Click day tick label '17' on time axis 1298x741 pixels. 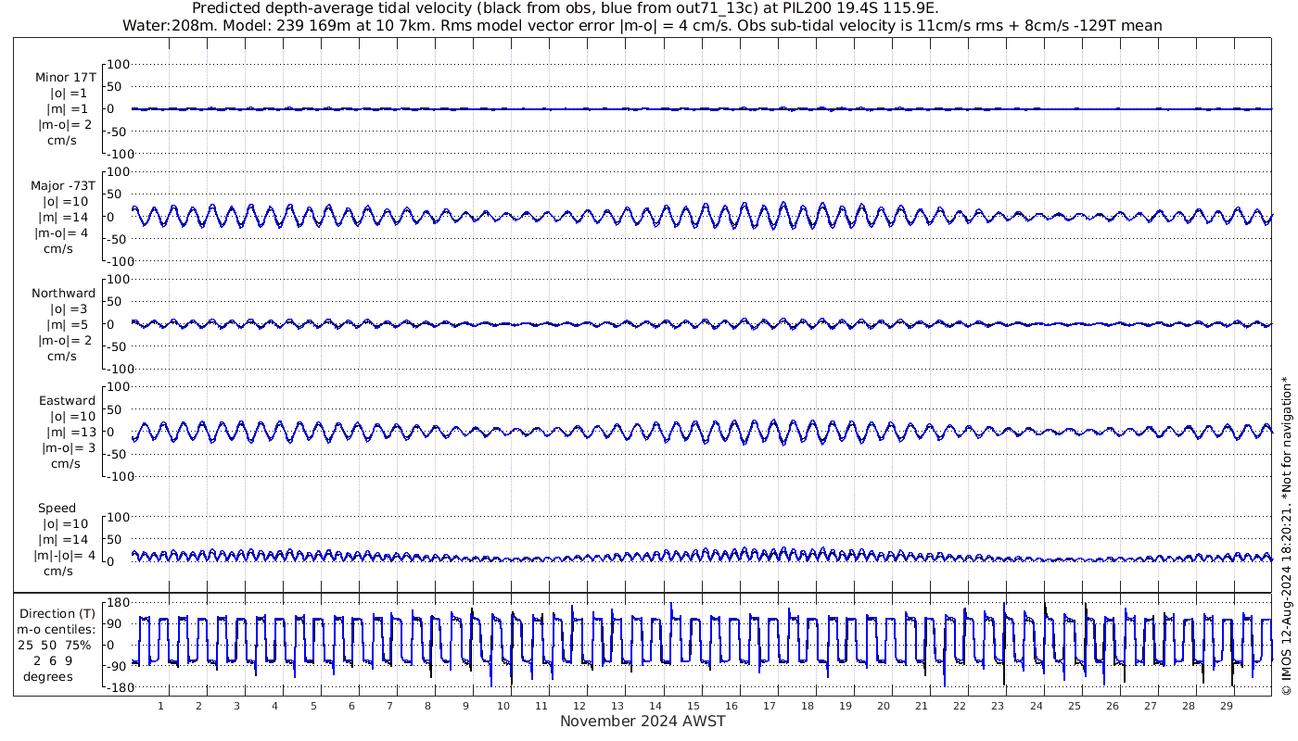tap(770, 706)
